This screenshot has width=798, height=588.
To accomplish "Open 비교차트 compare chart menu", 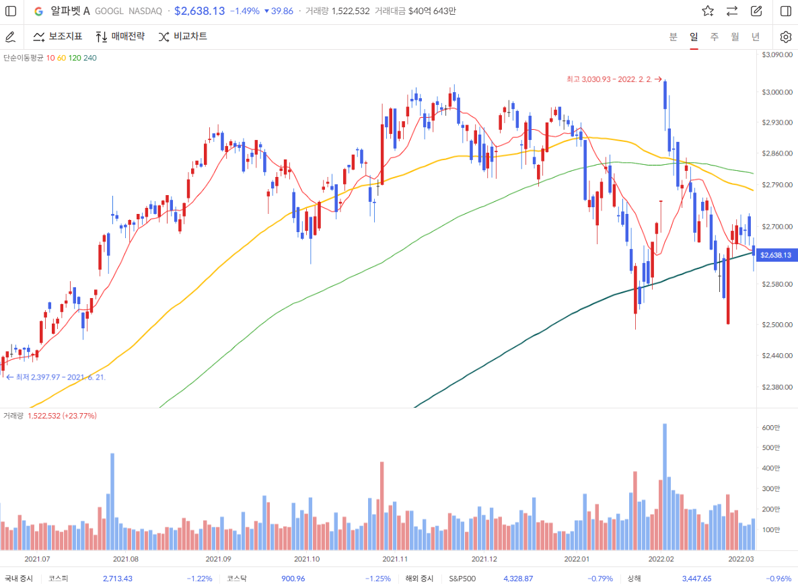I will click(x=183, y=36).
